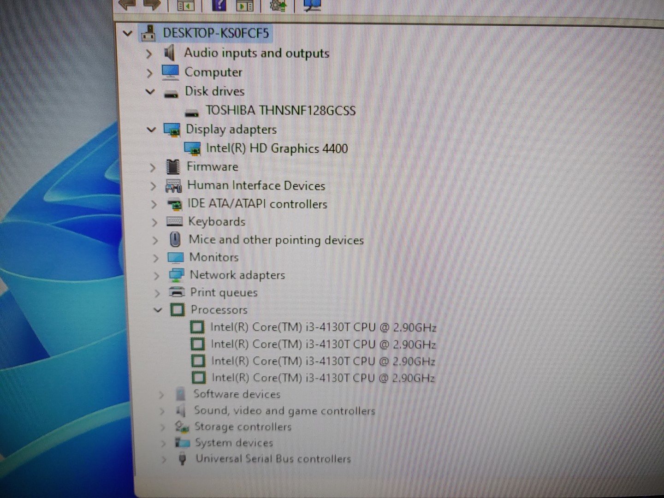664x498 pixels.
Task: Expand the Computer category
Action: 149,73
